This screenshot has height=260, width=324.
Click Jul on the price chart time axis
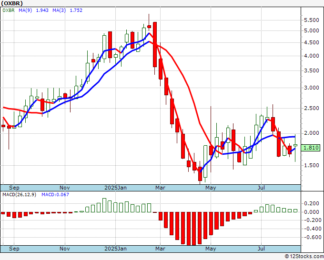262,188
